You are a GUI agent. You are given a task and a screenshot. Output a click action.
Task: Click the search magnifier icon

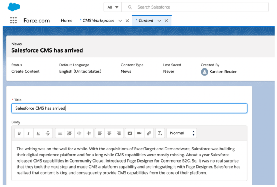130,7
